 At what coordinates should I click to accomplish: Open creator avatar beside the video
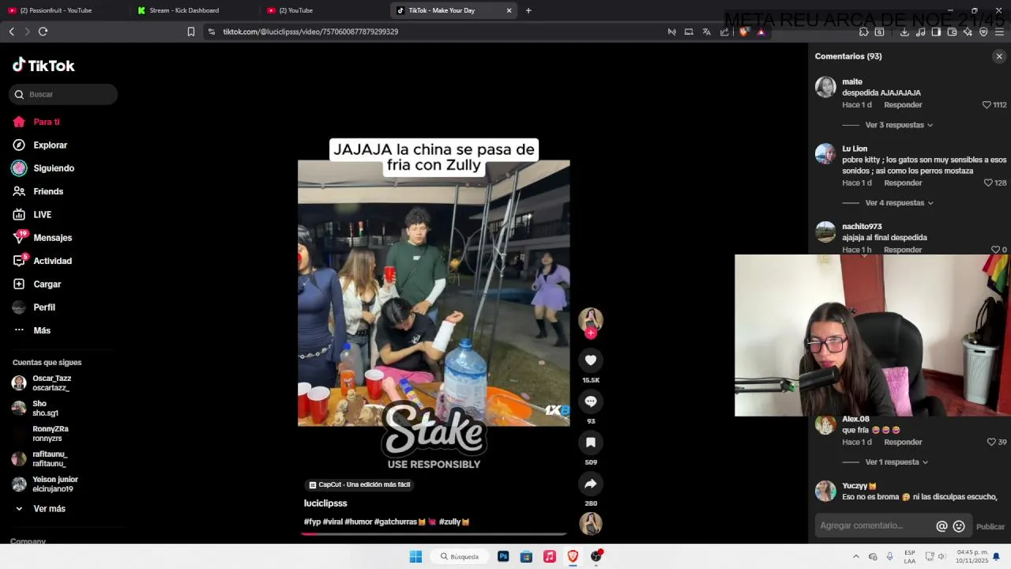click(x=590, y=319)
